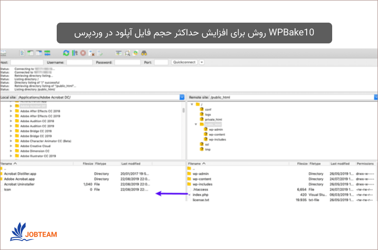Toggle synchronized browsing icon
The width and height of the screenshot is (378, 250).
click(136, 53)
